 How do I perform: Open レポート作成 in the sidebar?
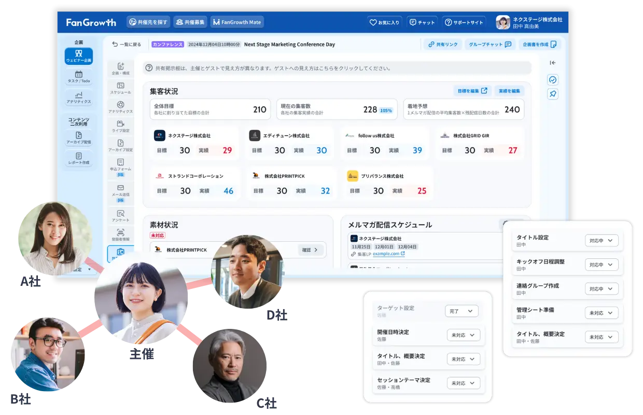pyautogui.click(x=79, y=159)
